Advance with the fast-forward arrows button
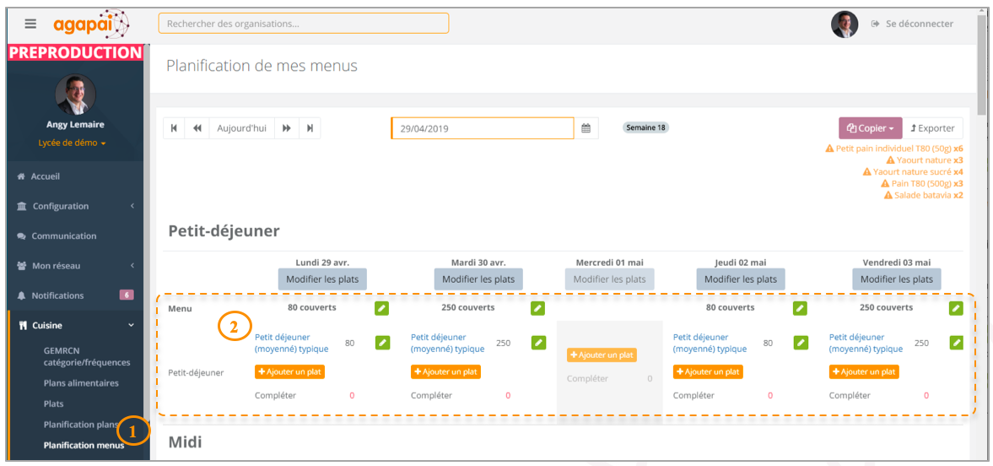This screenshot has height=466, width=993. pos(286,128)
